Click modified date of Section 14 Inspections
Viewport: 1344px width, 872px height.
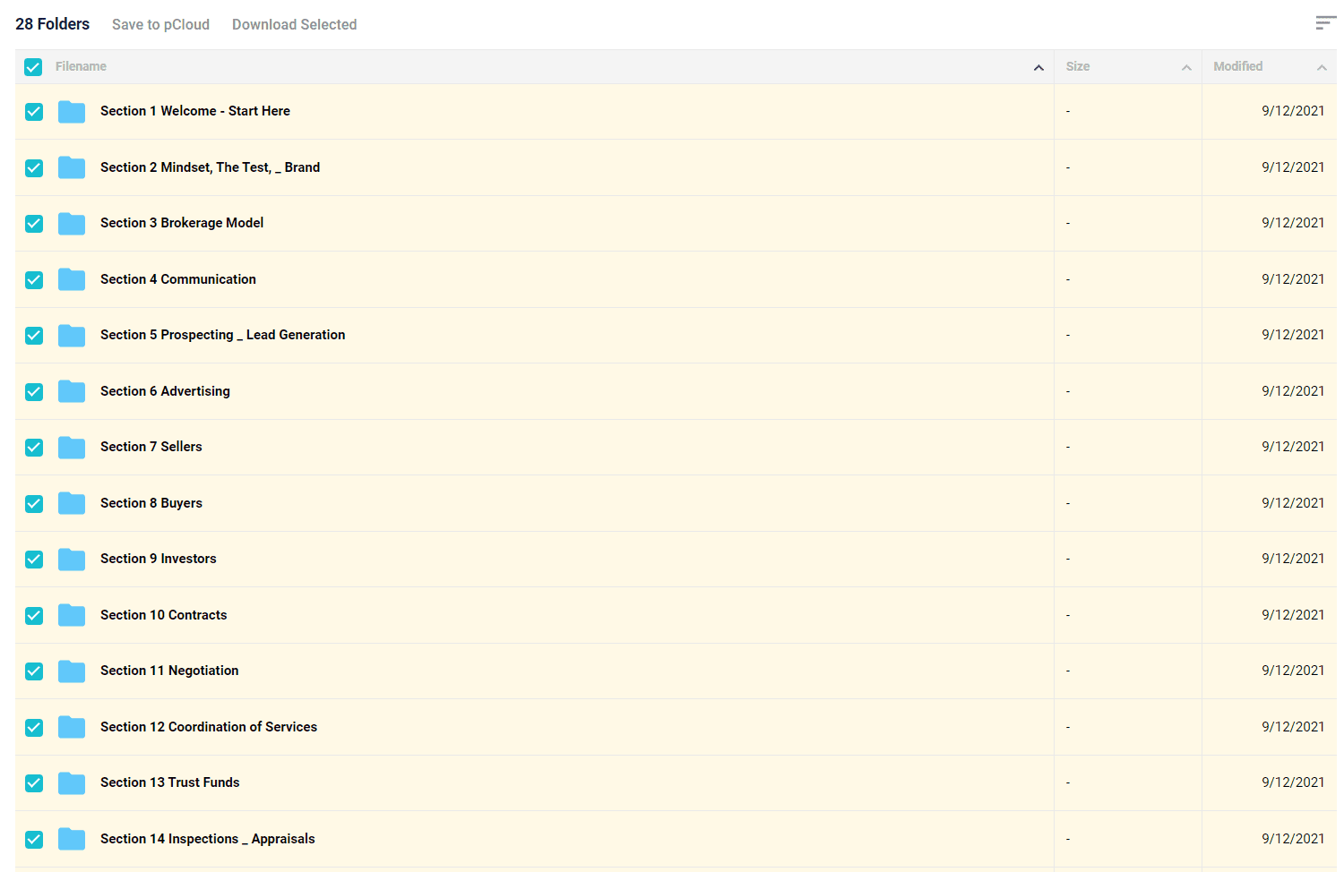(1293, 839)
